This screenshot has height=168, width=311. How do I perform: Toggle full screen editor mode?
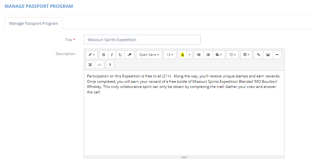pyautogui.click(x=90, y=65)
